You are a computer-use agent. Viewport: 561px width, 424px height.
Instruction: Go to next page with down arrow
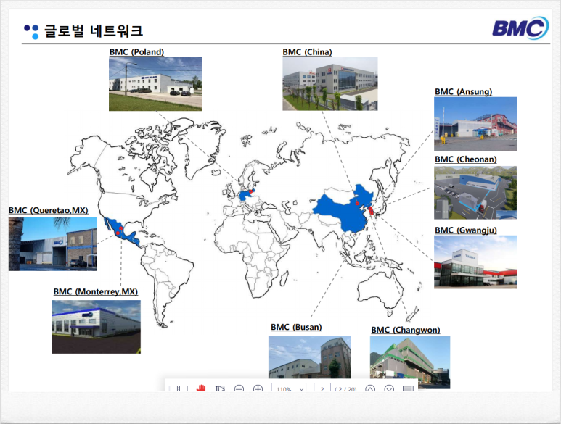pos(389,388)
